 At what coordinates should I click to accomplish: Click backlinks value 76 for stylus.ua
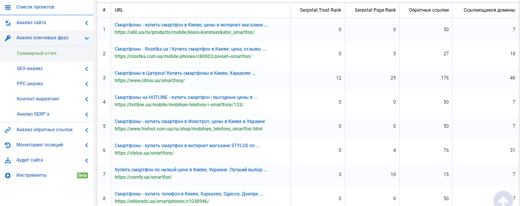[446, 150]
